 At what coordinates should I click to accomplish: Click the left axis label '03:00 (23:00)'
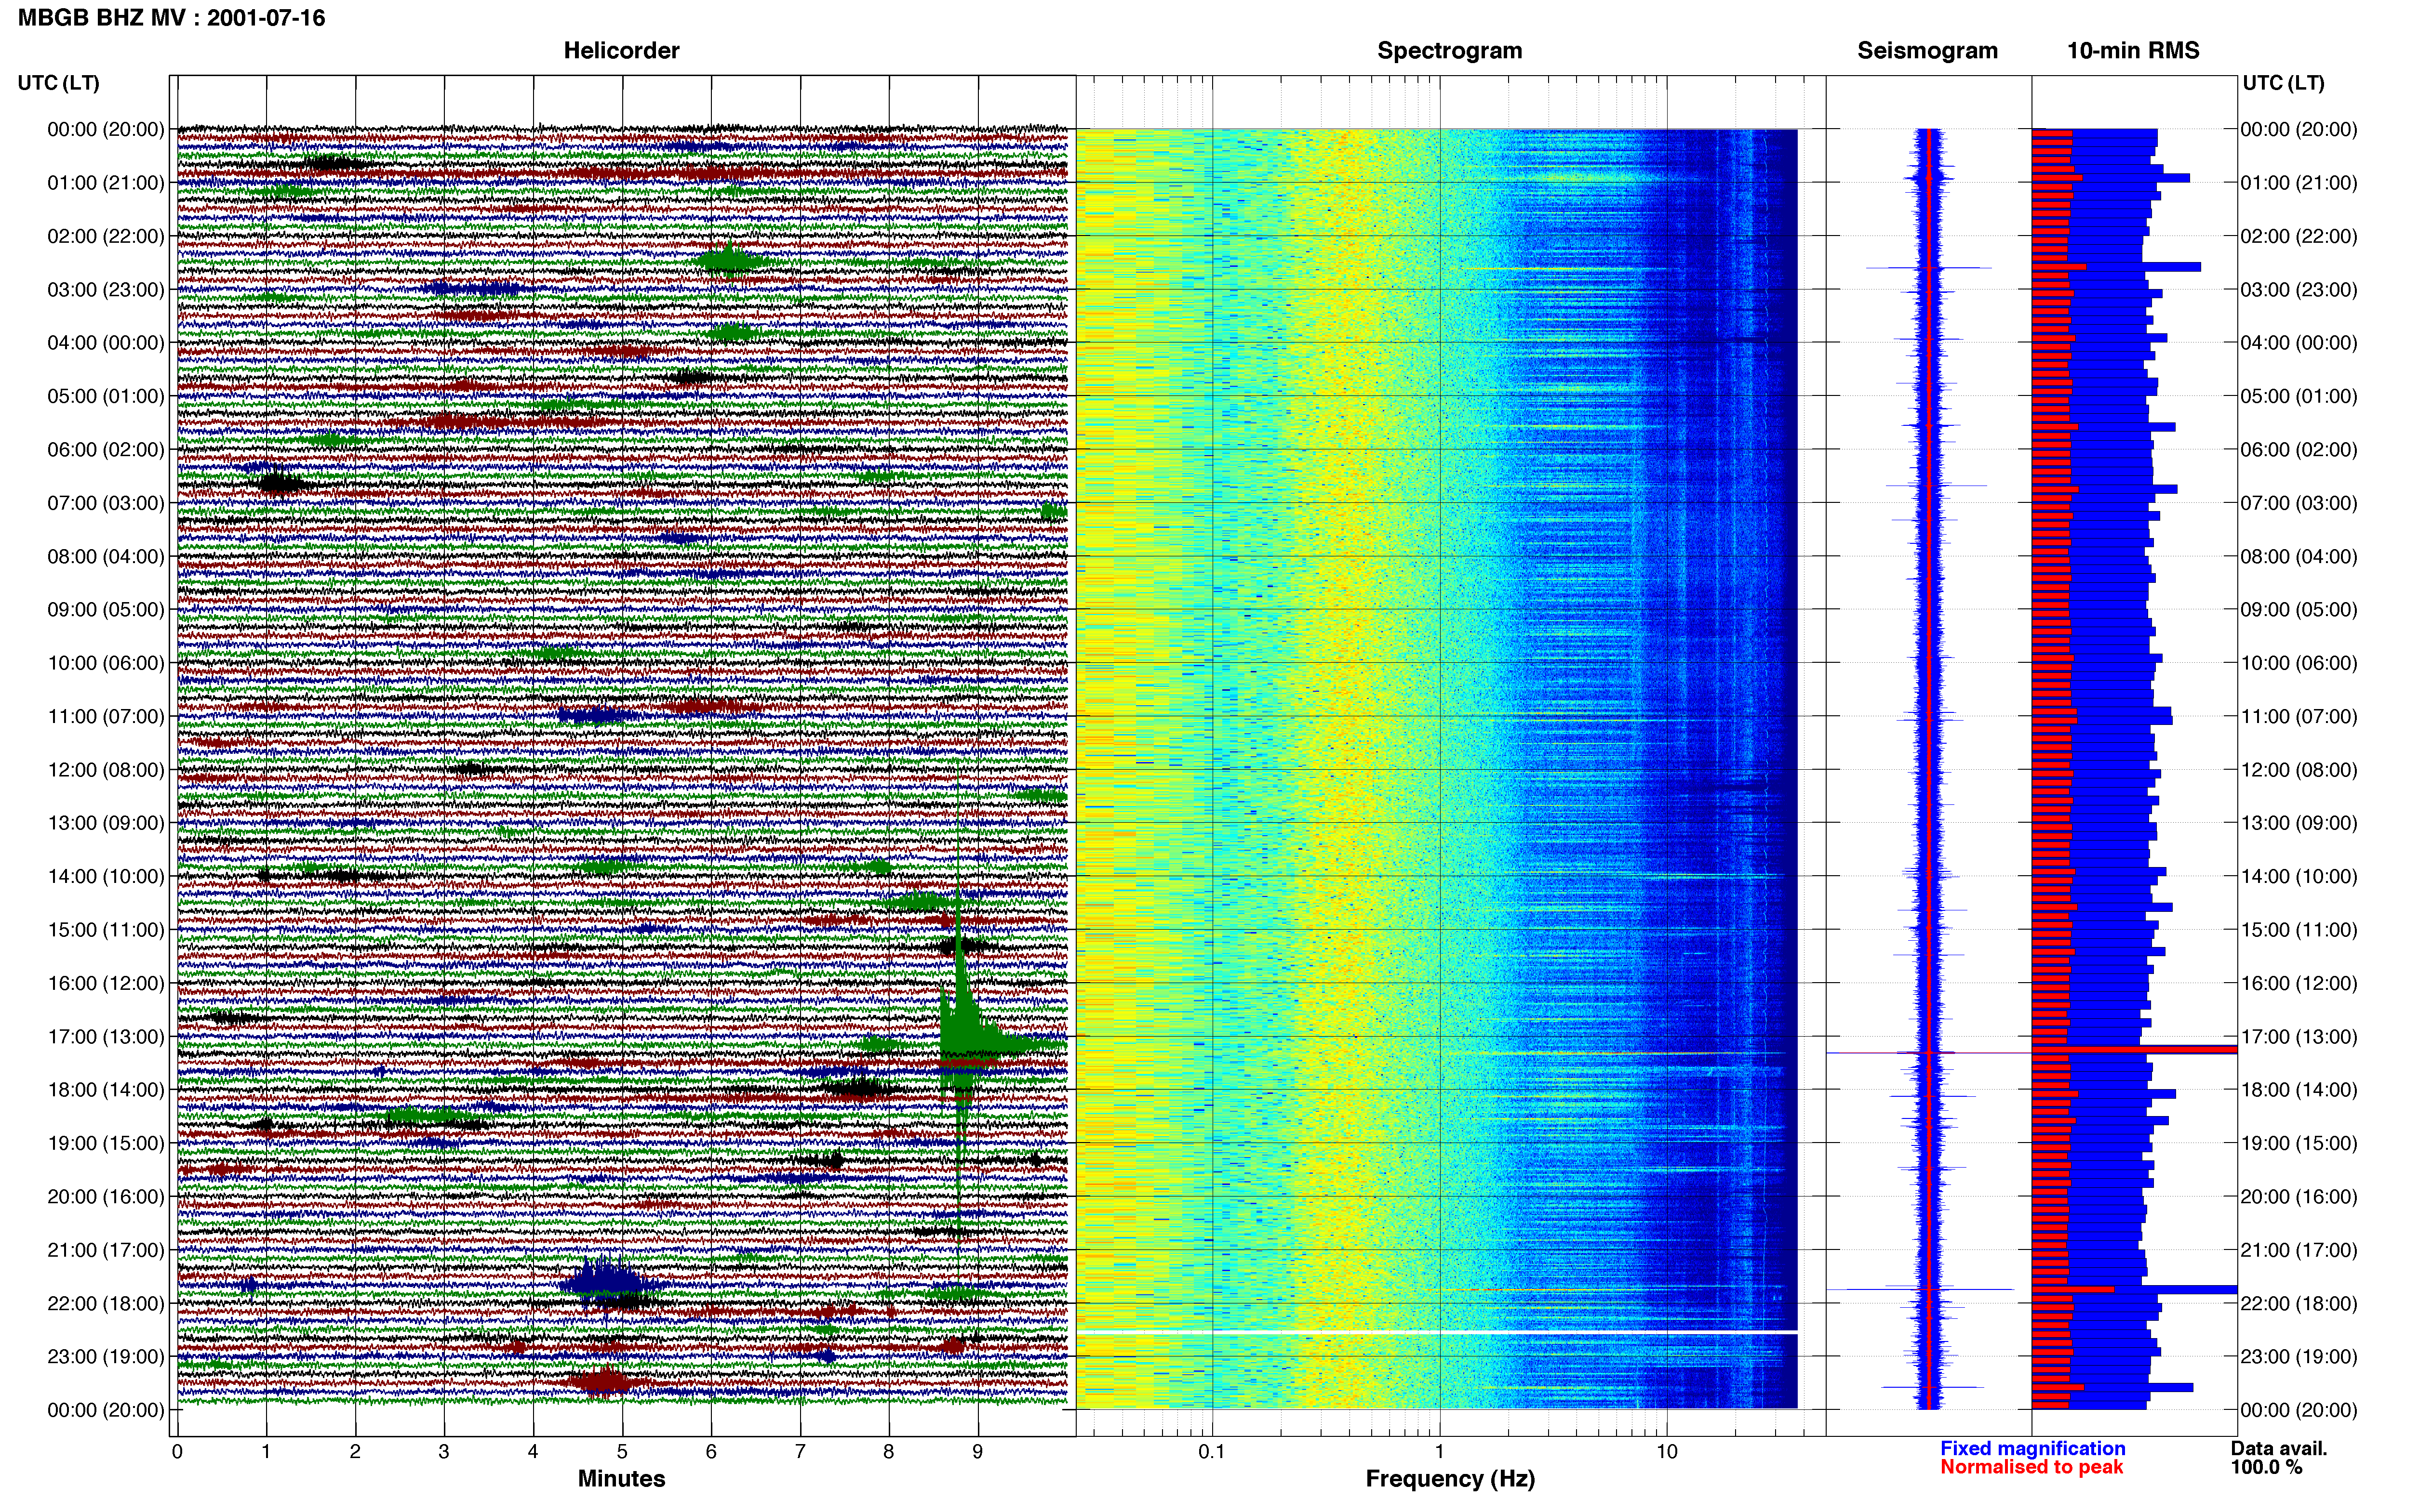coord(105,289)
